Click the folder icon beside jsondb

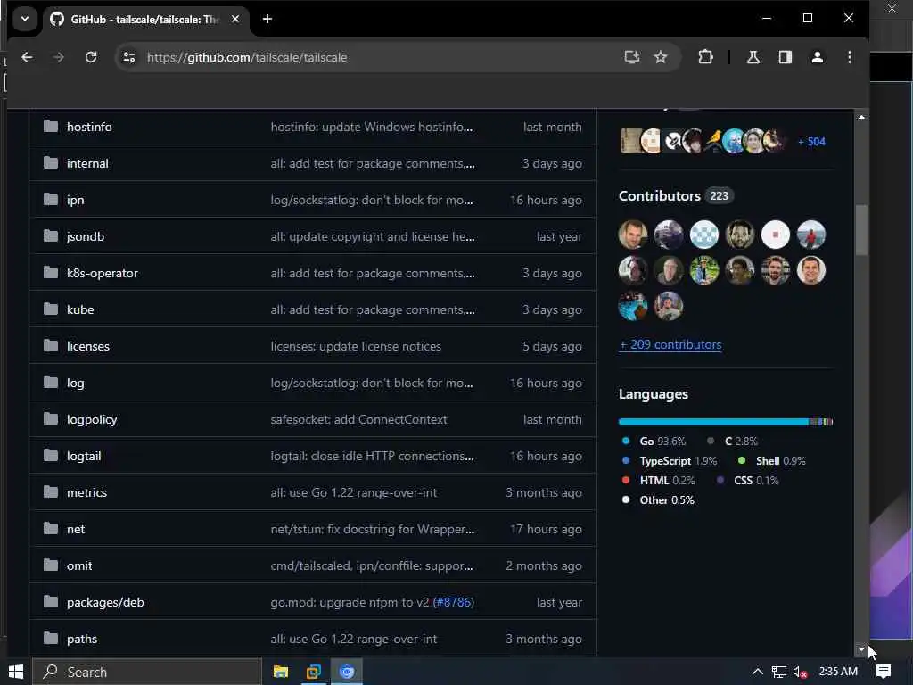51,235
